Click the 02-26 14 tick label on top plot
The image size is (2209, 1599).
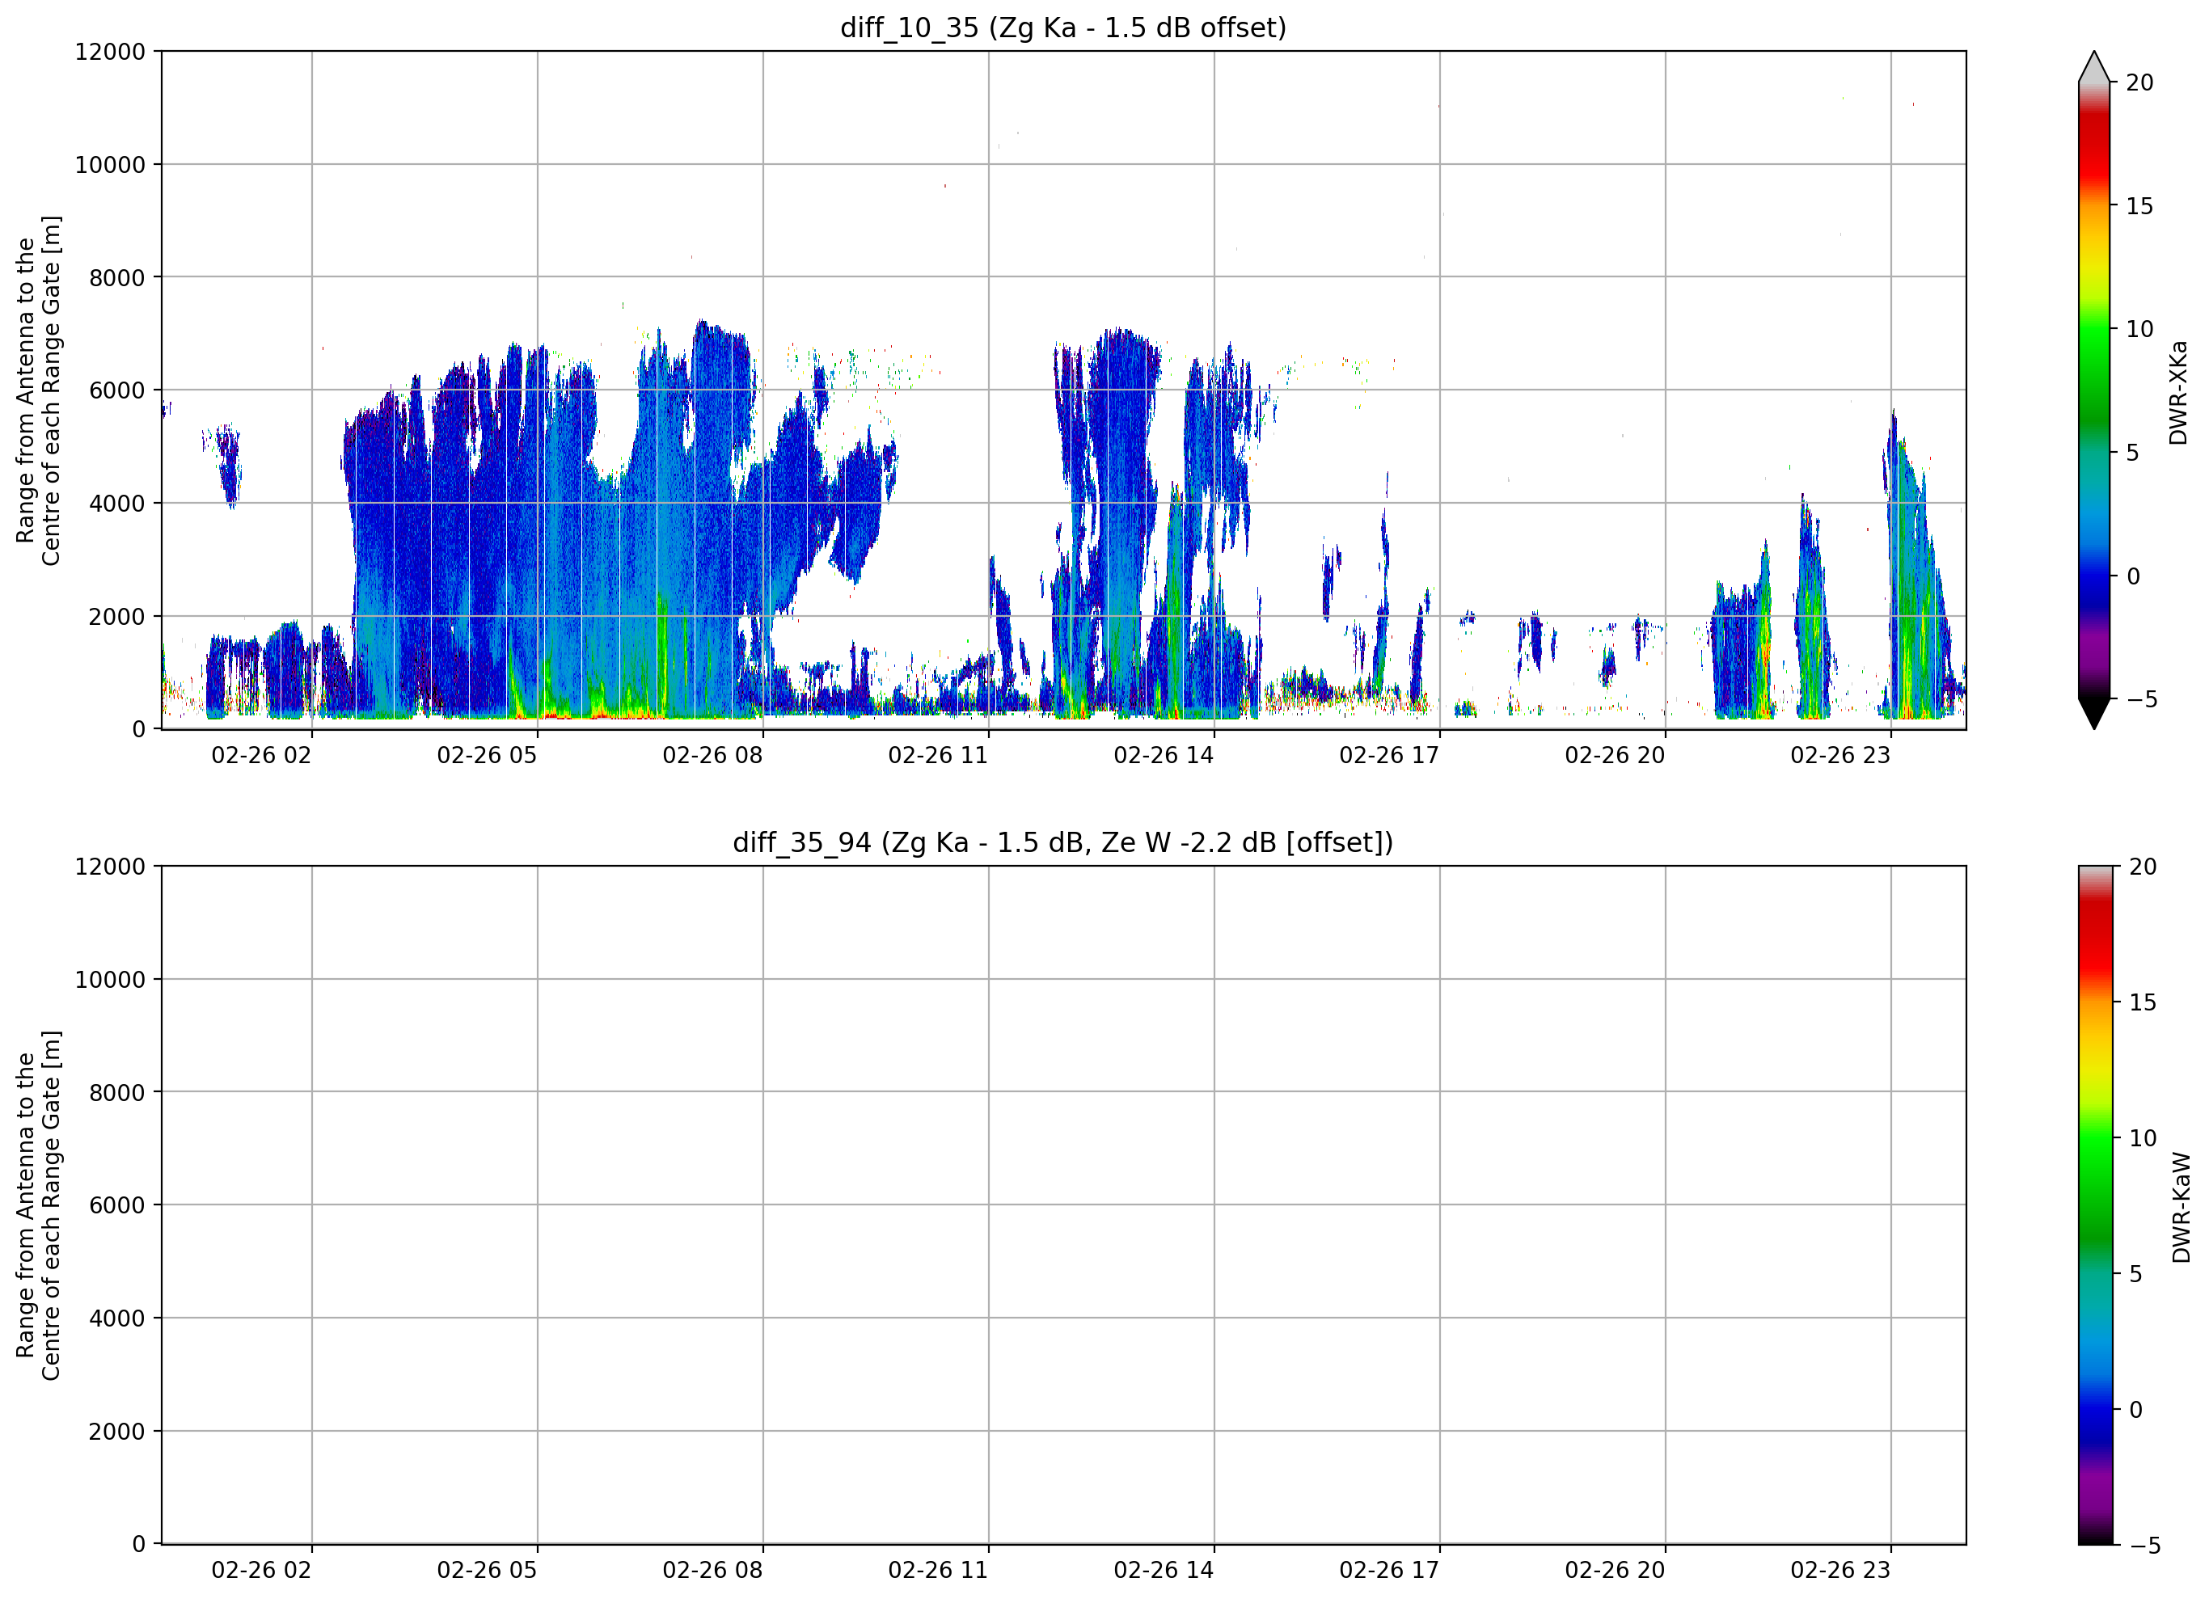1164,755
